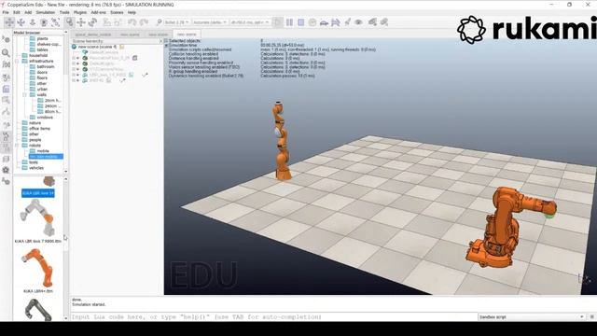597x336 pixels.
Task: Select the camera pan tool
Action: (9, 22)
